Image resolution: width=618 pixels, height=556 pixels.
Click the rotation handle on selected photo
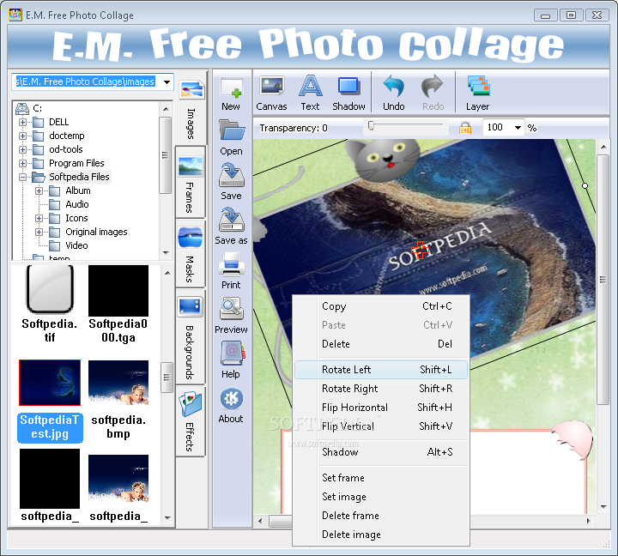585,185
